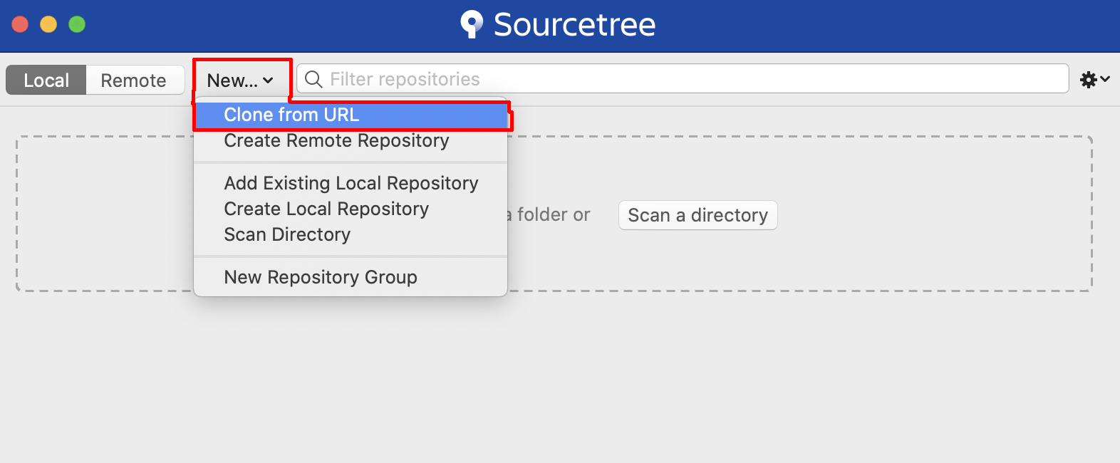Click the red close window button
The width and height of the screenshot is (1120, 463).
[20, 24]
